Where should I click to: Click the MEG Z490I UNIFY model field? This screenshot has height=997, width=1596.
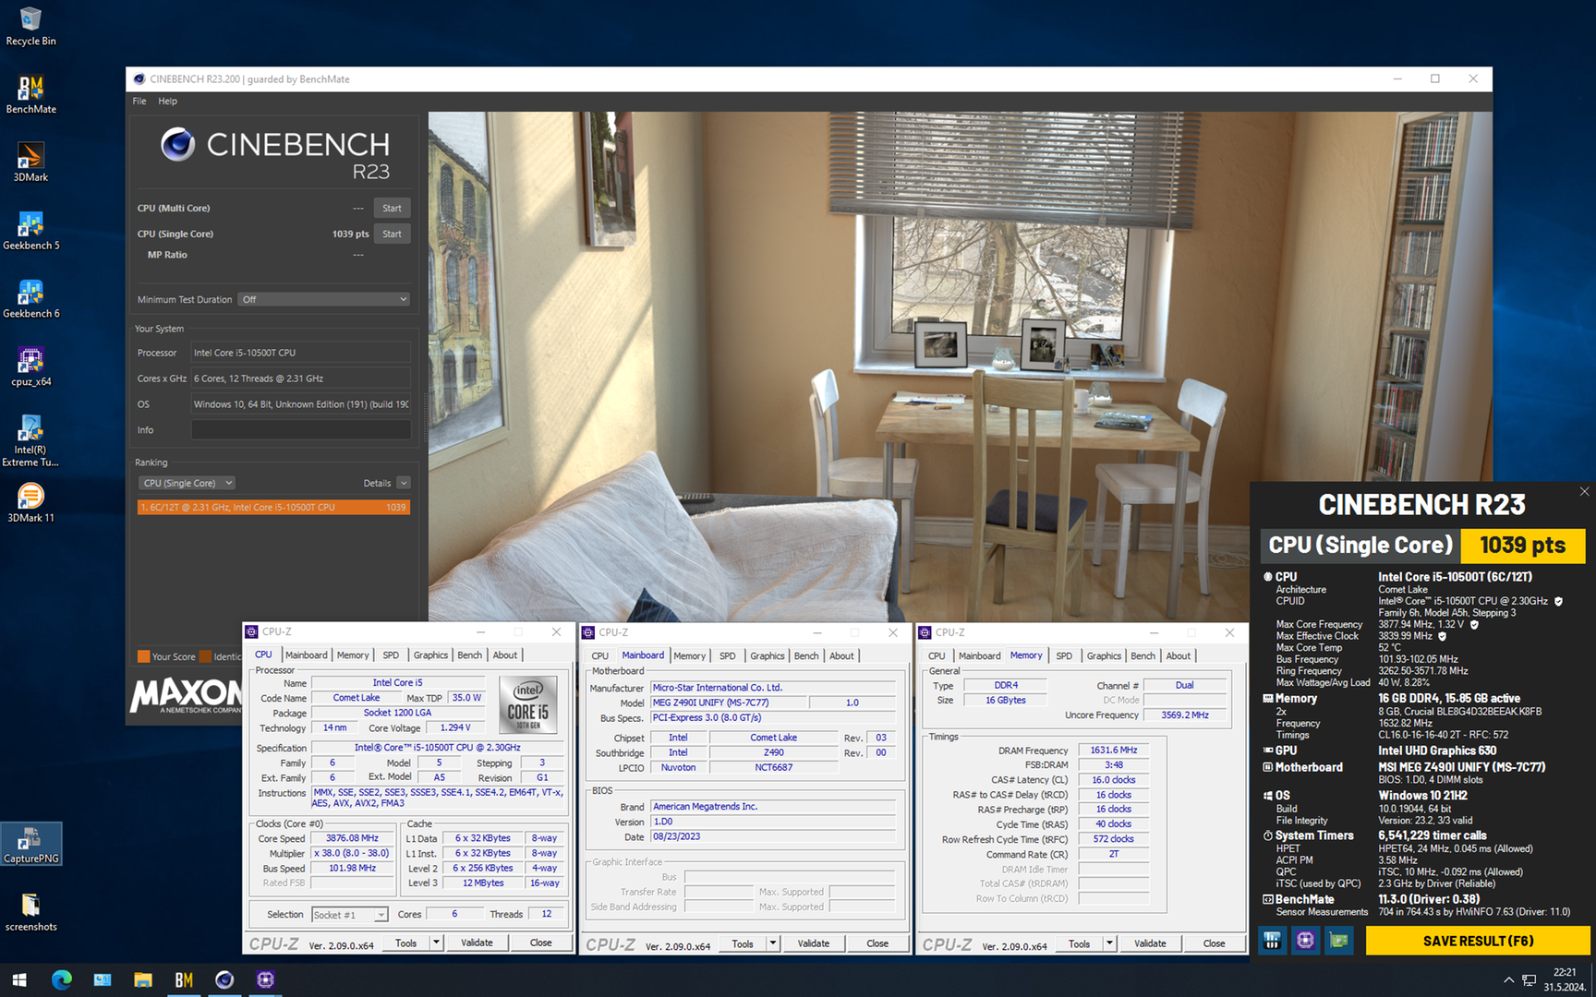click(x=727, y=703)
